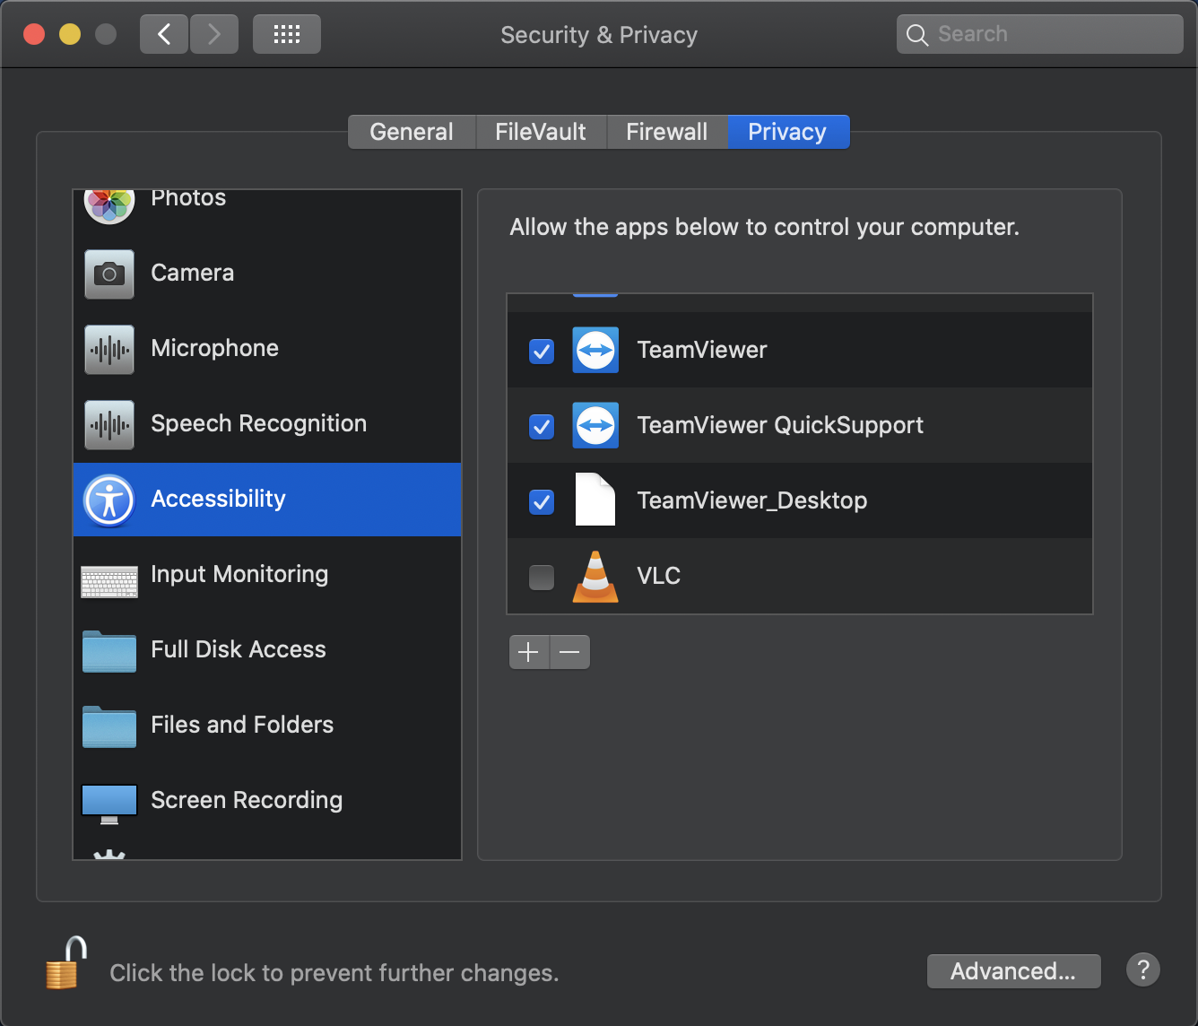Add an app with the plus button
Screen dimensions: 1198x1026
point(529,652)
